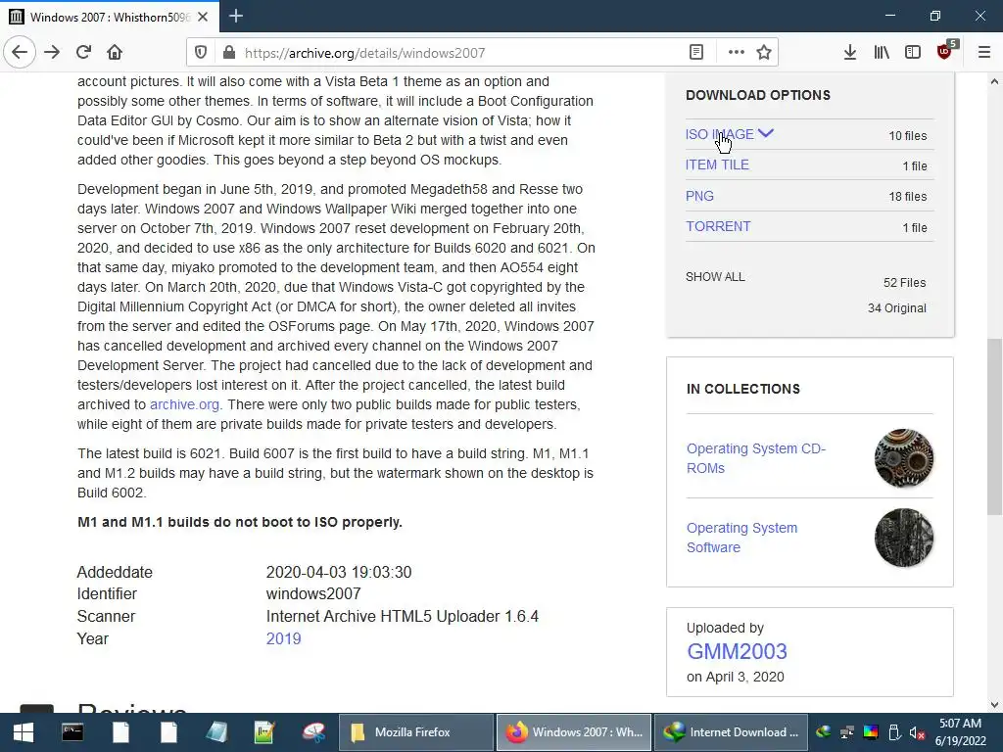The height and width of the screenshot is (752, 1003).
Task: Click the 18 files count
Action: (908, 196)
